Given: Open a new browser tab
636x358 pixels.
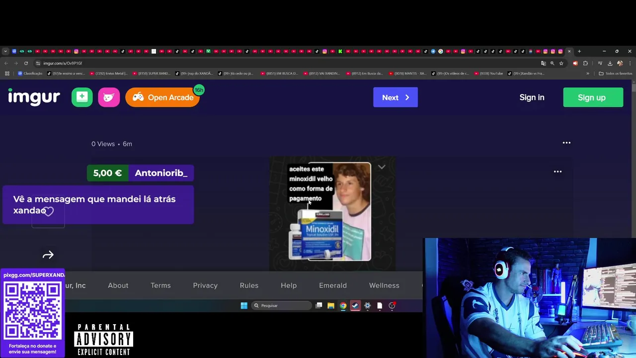Looking at the screenshot, I should [x=579, y=51].
